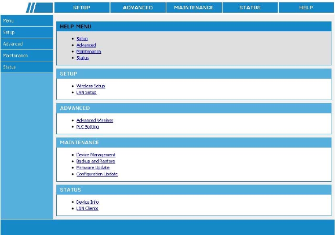Open the Wireless Setup help link
Image resolution: width=335 pixels, height=235 pixels.
(x=90, y=86)
